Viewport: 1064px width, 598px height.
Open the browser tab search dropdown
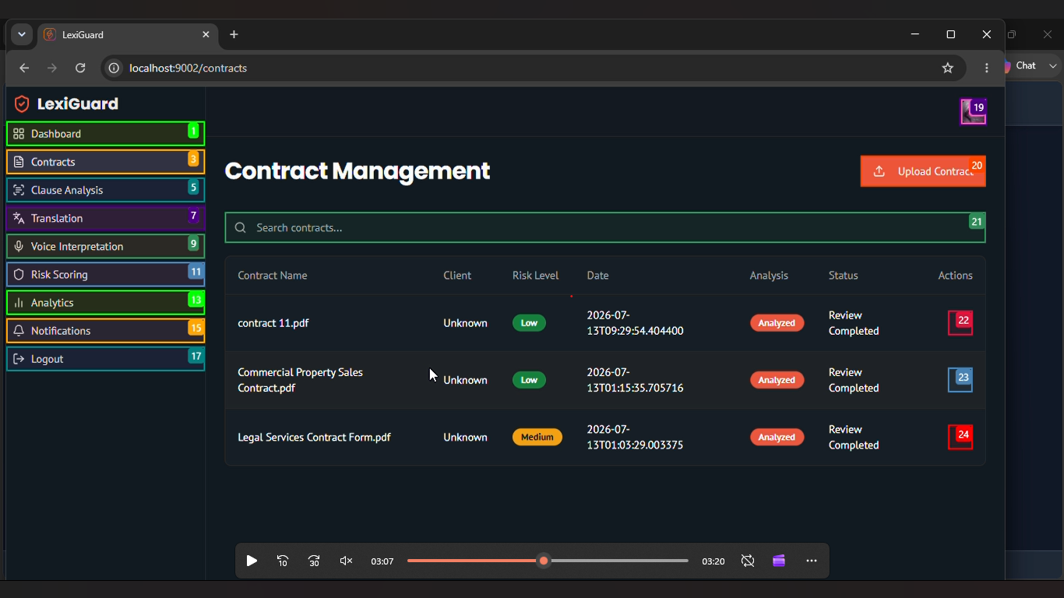tap(22, 34)
